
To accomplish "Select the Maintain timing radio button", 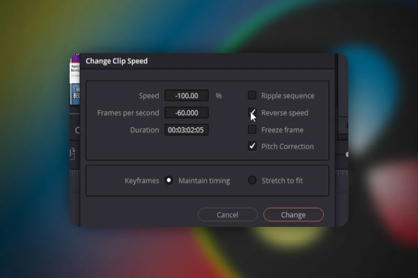I will pyautogui.click(x=169, y=180).
